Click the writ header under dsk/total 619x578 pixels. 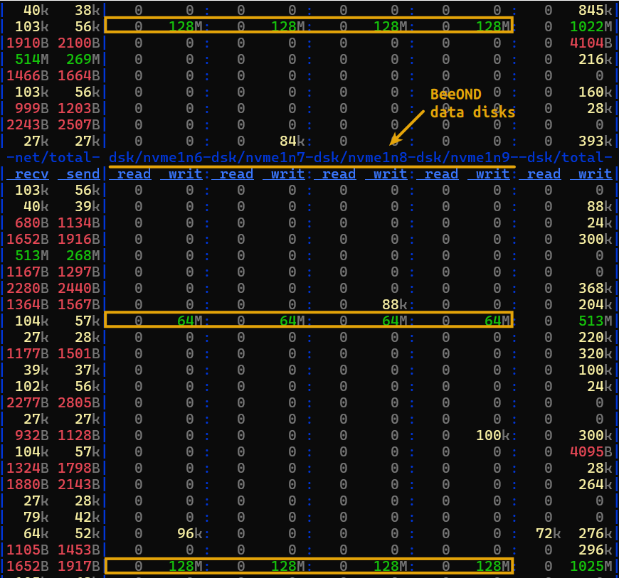coord(591,174)
